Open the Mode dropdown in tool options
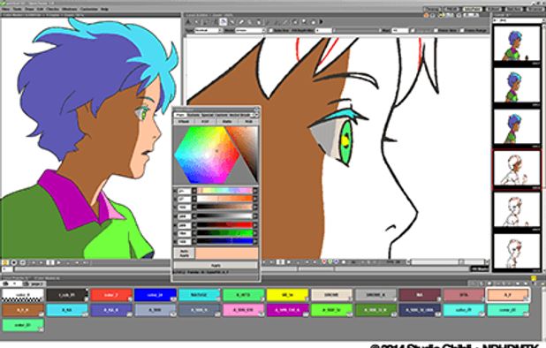The height and width of the screenshot is (348, 546). coord(250,31)
